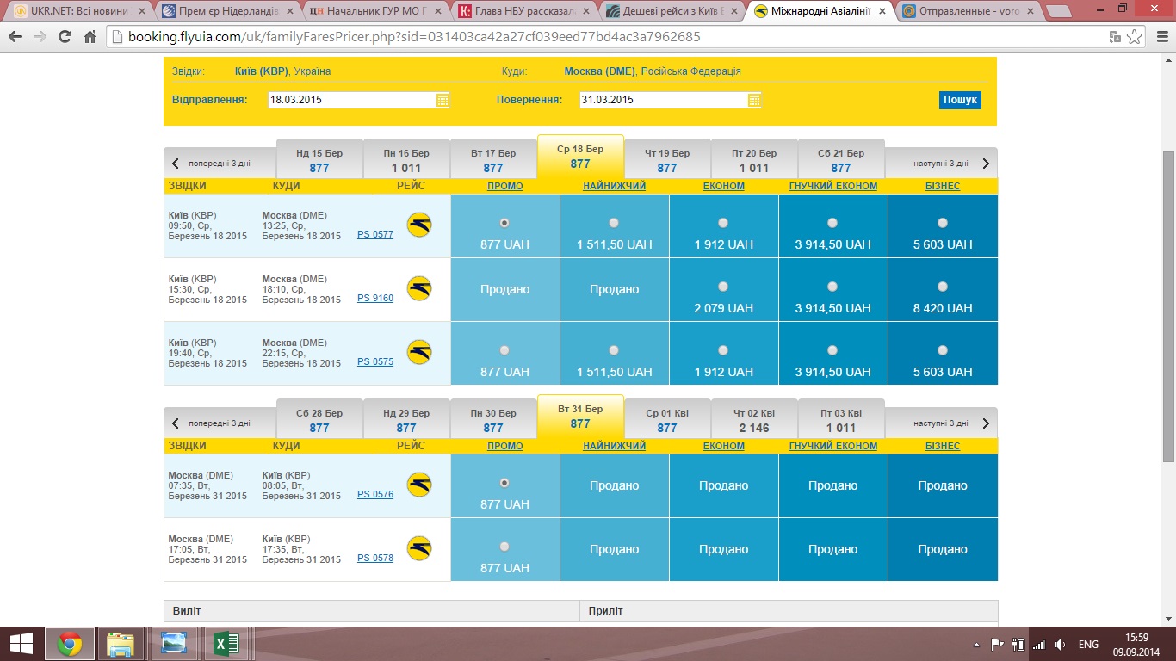Select return date Сб 28 Бер

(x=319, y=420)
